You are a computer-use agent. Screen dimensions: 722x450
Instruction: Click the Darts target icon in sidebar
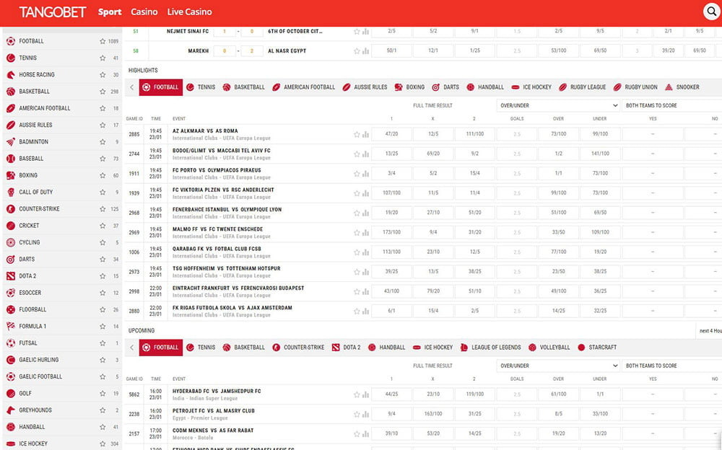coord(11,260)
